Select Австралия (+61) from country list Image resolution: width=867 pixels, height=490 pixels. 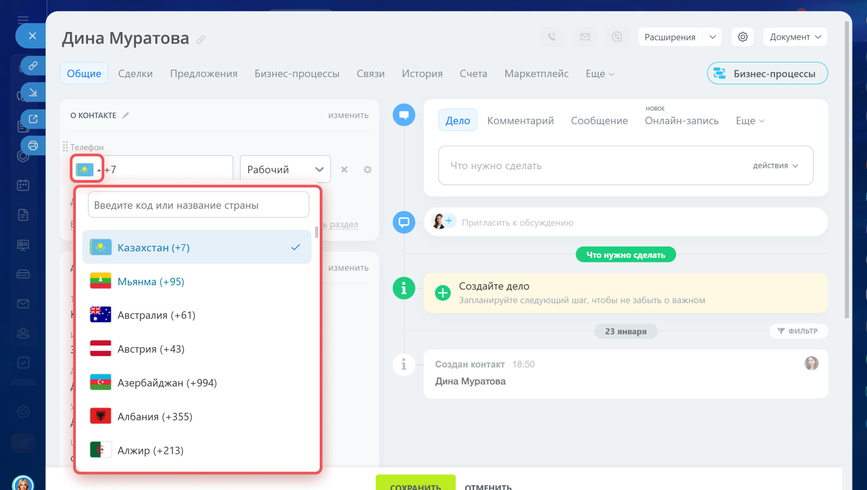tap(156, 315)
